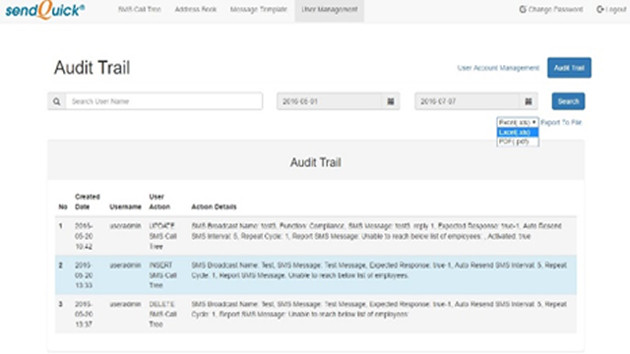This screenshot has width=630, height=354.
Task: Click the magnifier icon beside Search User Name
Action: pyautogui.click(x=57, y=101)
